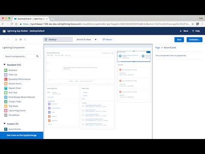
Task: Open Help in the builder header
Action: click(196, 31)
